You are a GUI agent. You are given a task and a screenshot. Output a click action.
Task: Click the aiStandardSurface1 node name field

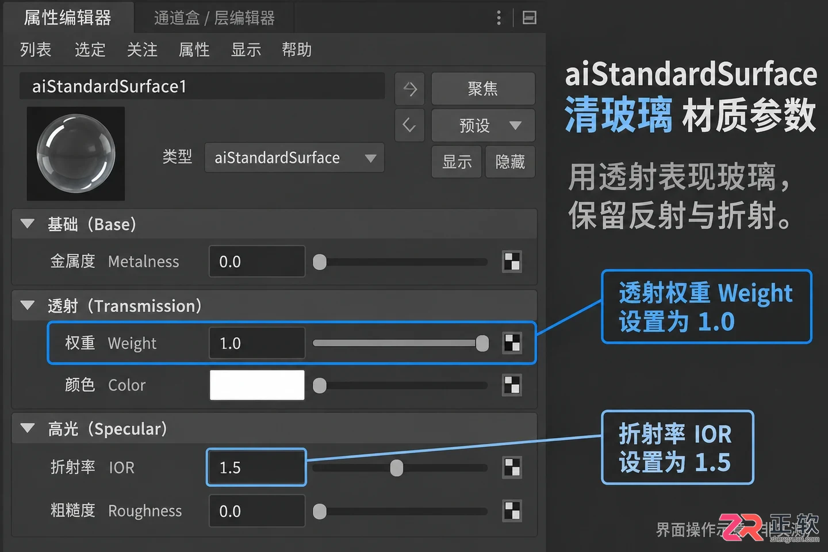click(x=202, y=86)
